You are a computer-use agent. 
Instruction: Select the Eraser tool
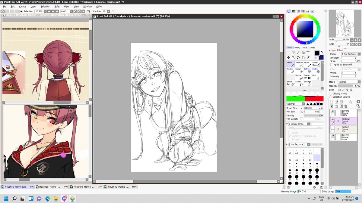[x=299, y=71]
